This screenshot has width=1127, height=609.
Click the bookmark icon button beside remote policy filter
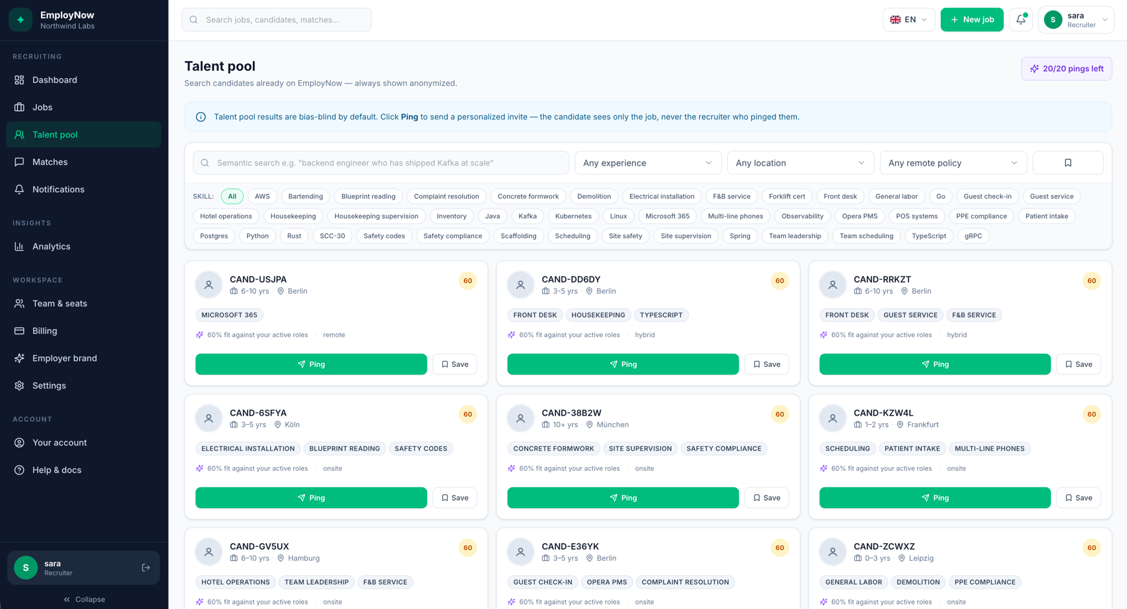point(1068,163)
